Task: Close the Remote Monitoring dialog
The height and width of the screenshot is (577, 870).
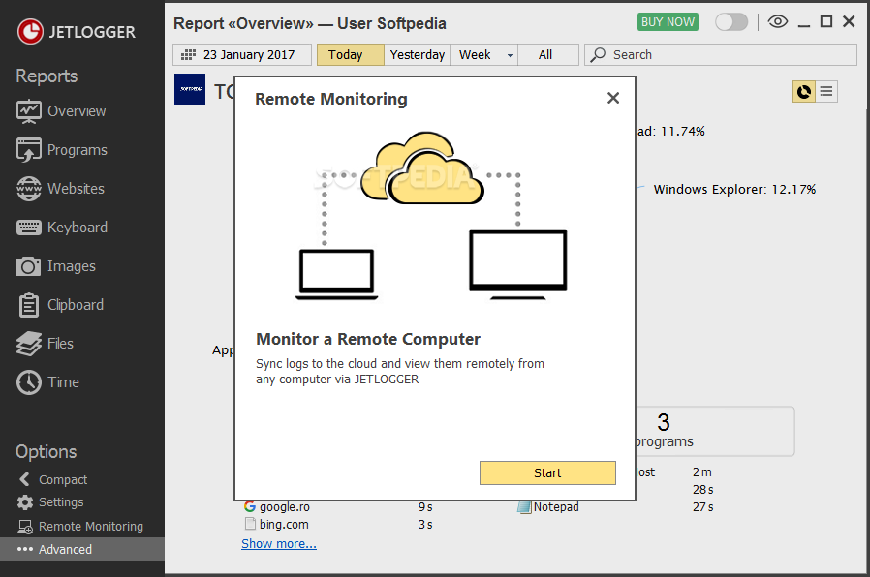Action: tap(613, 98)
